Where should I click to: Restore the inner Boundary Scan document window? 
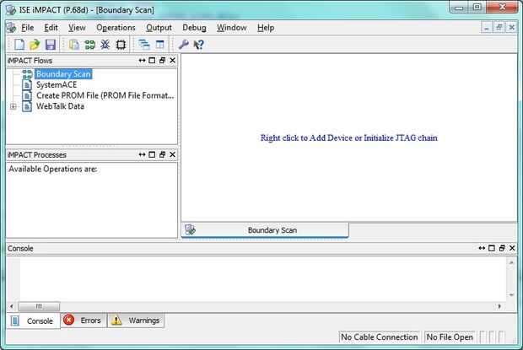point(499,28)
